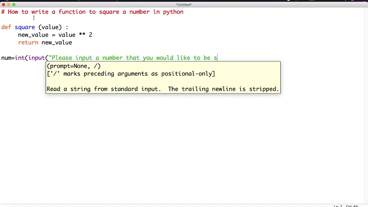Click calltip line about positional-only arguments

pos(131,74)
